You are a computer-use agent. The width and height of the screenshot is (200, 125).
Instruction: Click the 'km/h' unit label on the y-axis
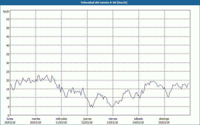click(x=6, y=12)
